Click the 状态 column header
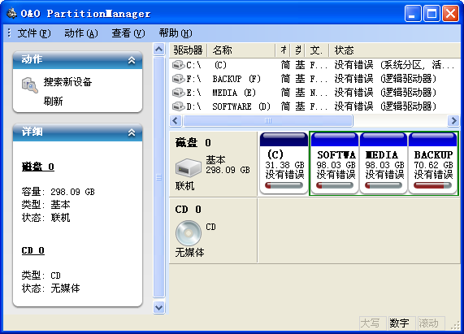 pyautogui.click(x=345, y=50)
